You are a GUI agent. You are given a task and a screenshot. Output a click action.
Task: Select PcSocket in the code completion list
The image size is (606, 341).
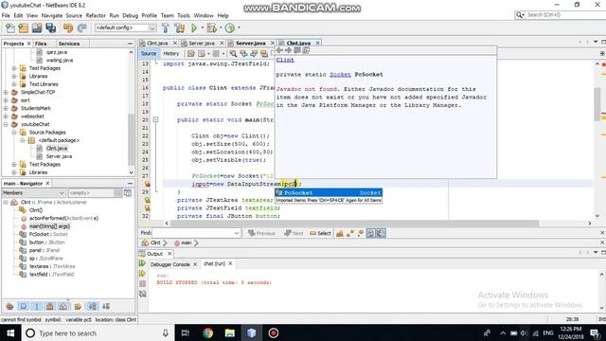[329, 192]
